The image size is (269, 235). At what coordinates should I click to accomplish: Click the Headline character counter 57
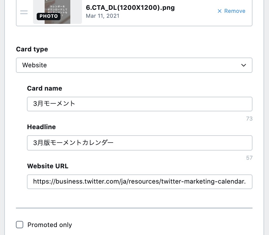249,158
